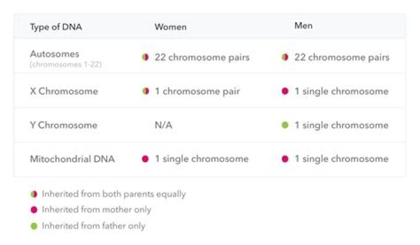
Task: Click the "X Chromosome" row label
Action: point(64,91)
